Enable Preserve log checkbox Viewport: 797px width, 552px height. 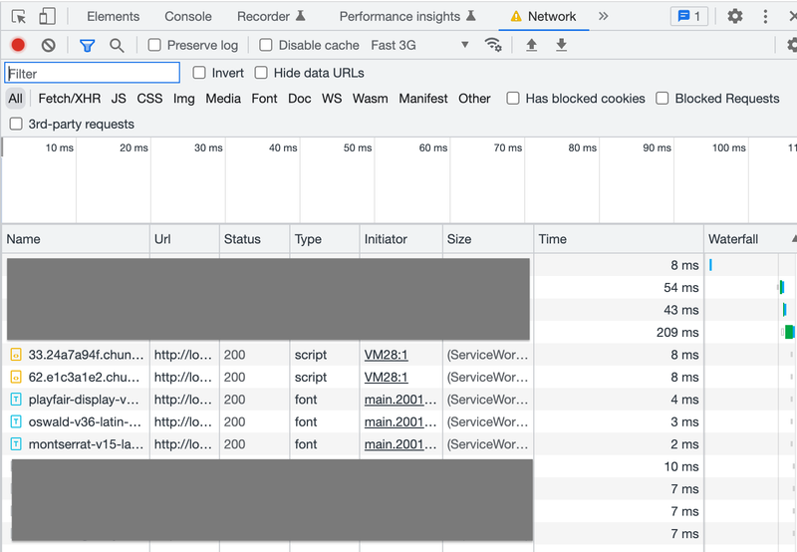[154, 45]
